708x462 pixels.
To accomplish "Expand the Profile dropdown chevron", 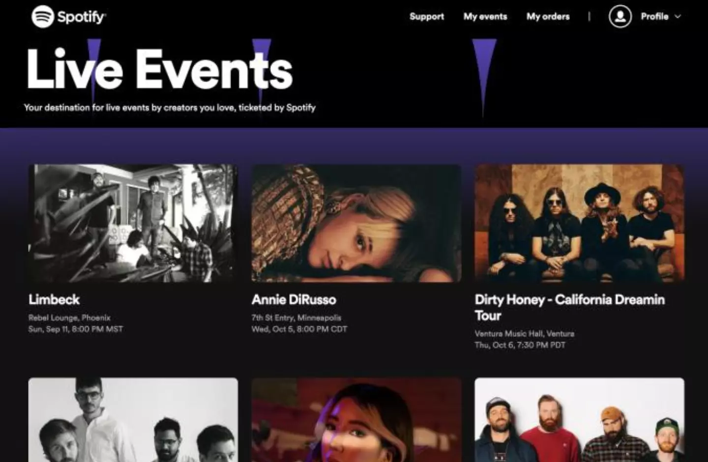I will (678, 16).
